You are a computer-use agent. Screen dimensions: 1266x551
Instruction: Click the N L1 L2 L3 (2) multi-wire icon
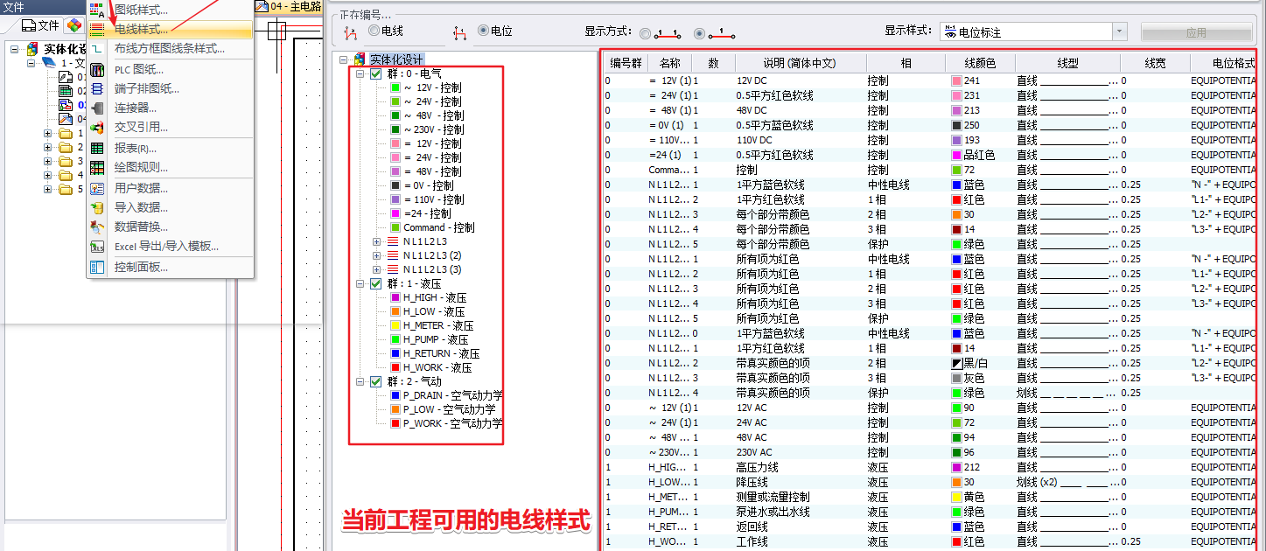(x=394, y=255)
